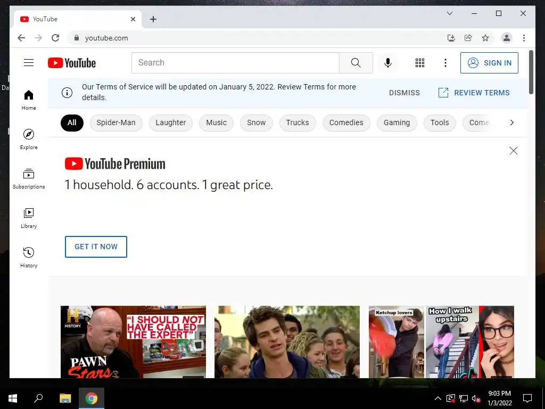
Task: Open the YouTube hamburger guide menu
Action: 29,63
